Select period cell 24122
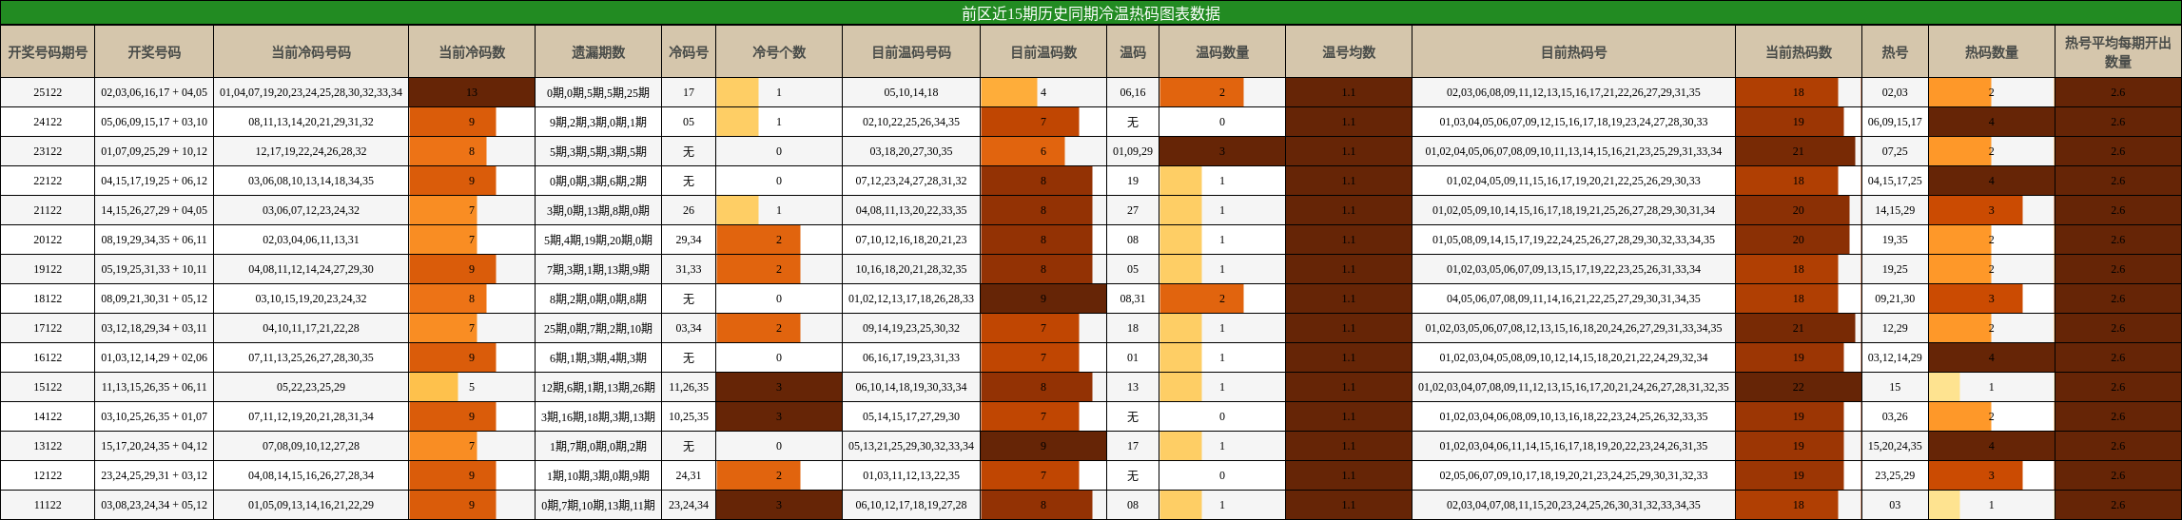This screenshot has width=2182, height=520. [x=48, y=122]
